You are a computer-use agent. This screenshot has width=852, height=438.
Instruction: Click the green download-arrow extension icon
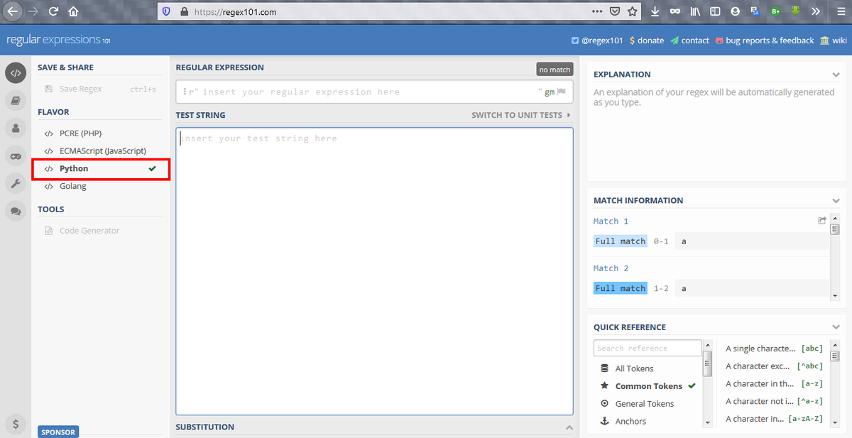point(796,11)
